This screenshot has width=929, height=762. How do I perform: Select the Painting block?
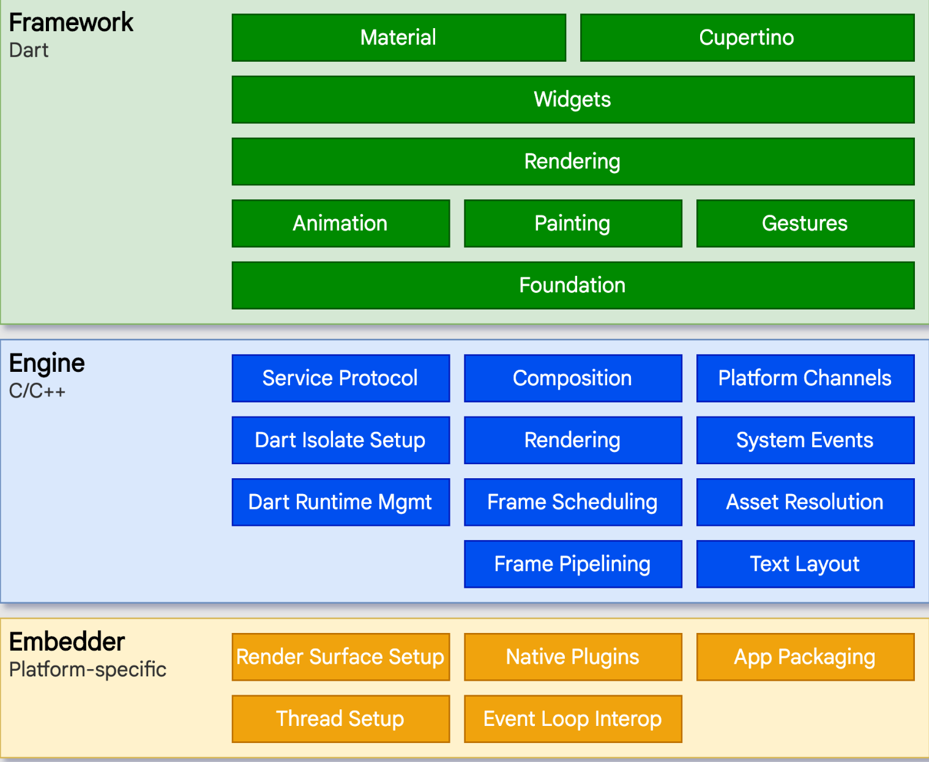pos(573,223)
